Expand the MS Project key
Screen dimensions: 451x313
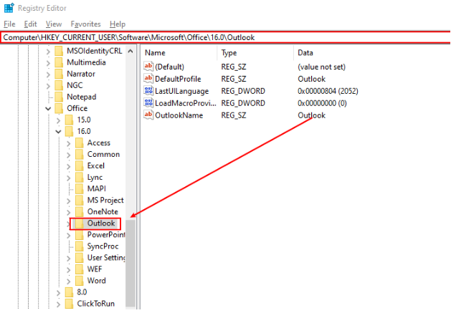tap(68, 201)
